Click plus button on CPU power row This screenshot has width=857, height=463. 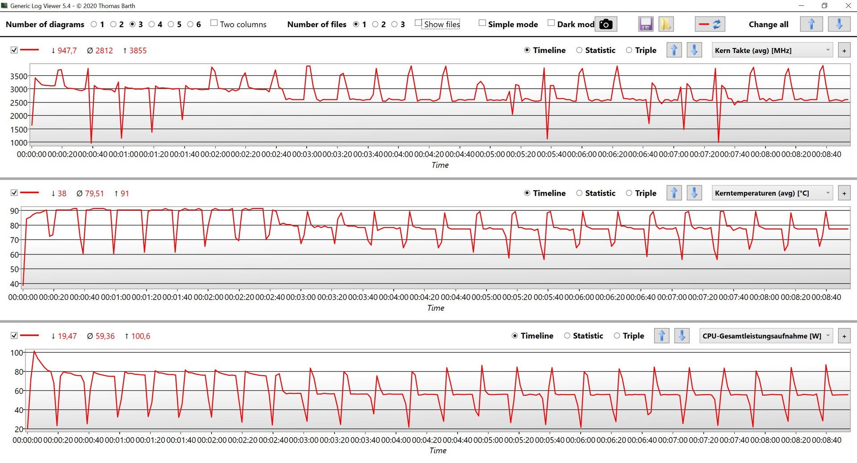[x=844, y=336]
